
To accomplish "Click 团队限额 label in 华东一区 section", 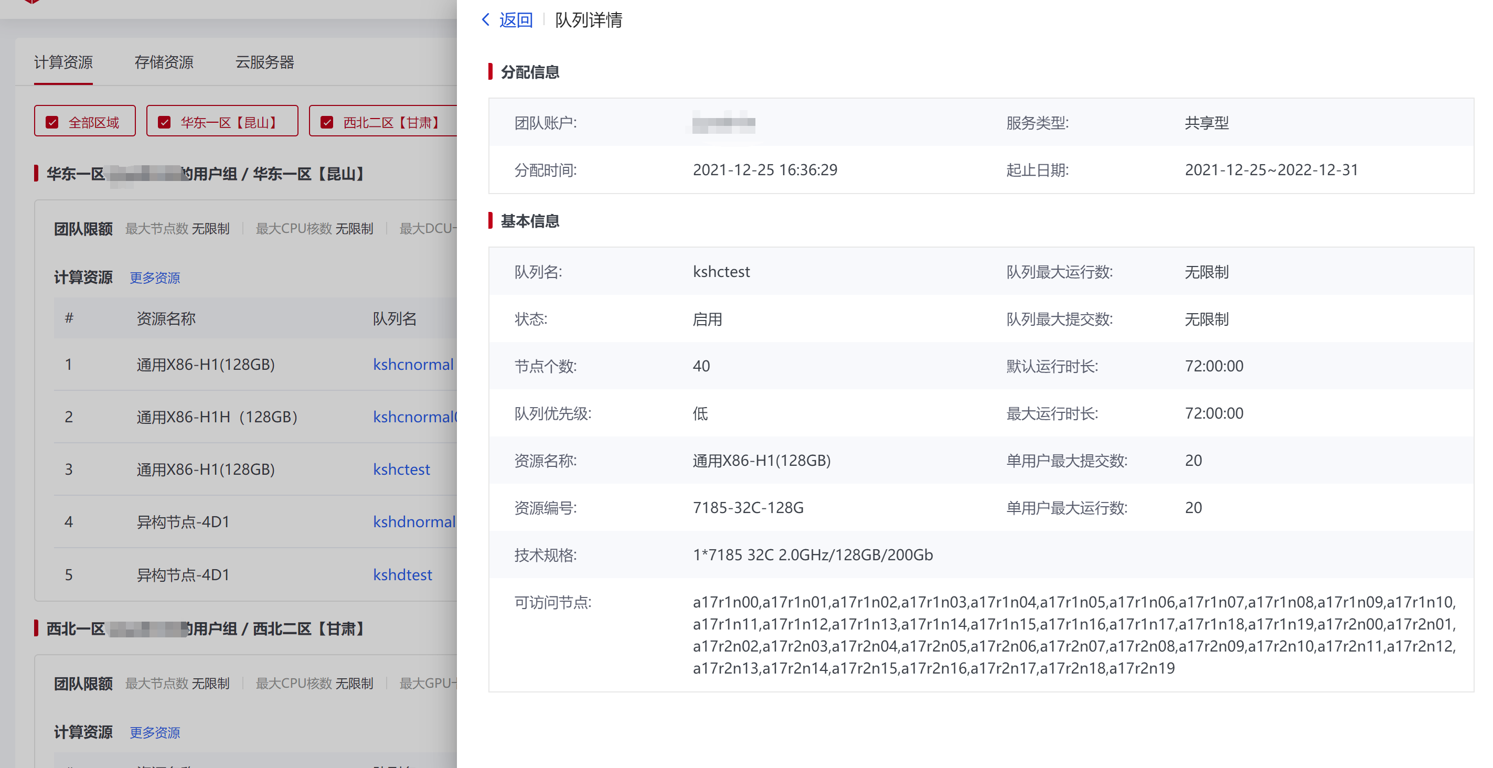I will click(x=83, y=229).
